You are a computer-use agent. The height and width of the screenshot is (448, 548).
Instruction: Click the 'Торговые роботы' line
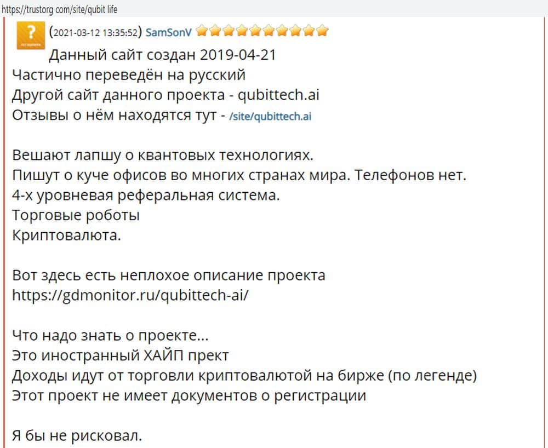point(76,215)
